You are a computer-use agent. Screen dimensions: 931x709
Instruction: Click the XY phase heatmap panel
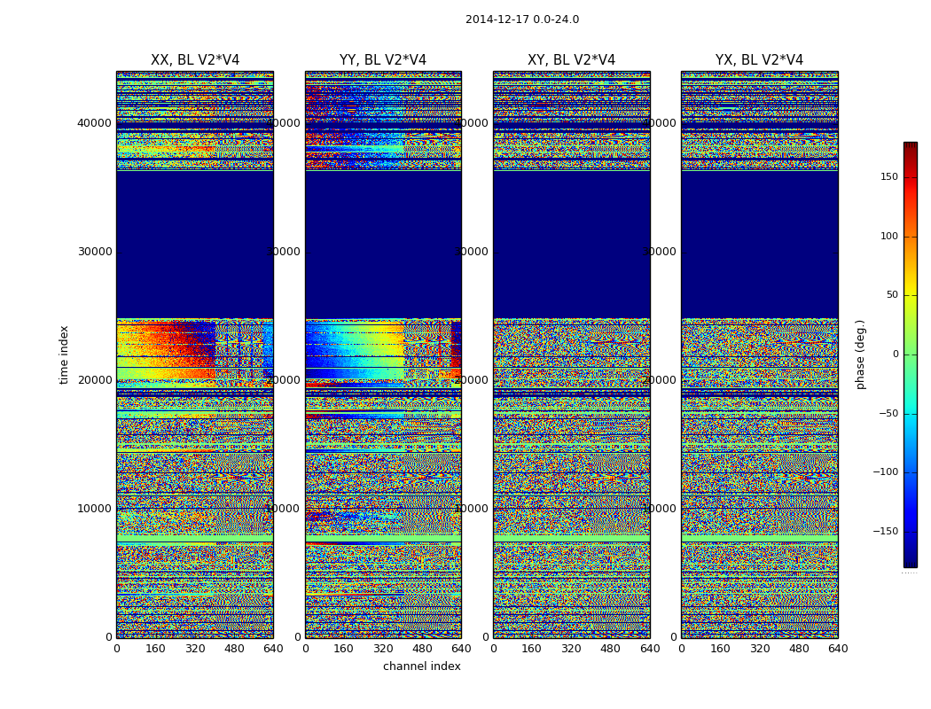[572, 354]
